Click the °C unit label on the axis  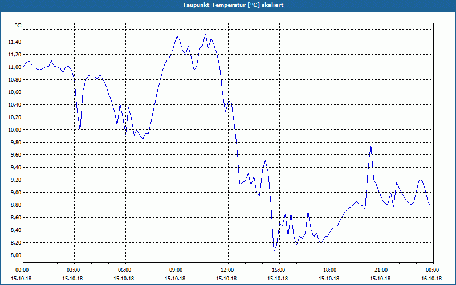[18, 26]
